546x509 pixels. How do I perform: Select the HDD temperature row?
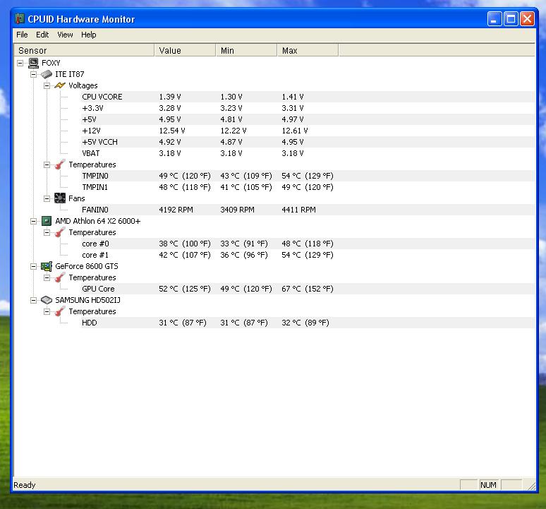pos(308,323)
